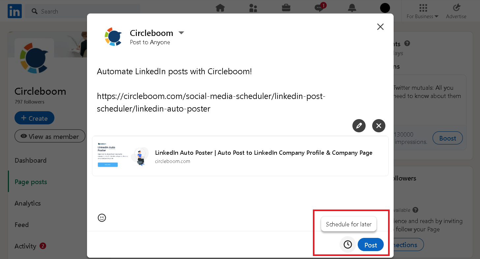Click the LinkedIn logo

tap(15, 11)
